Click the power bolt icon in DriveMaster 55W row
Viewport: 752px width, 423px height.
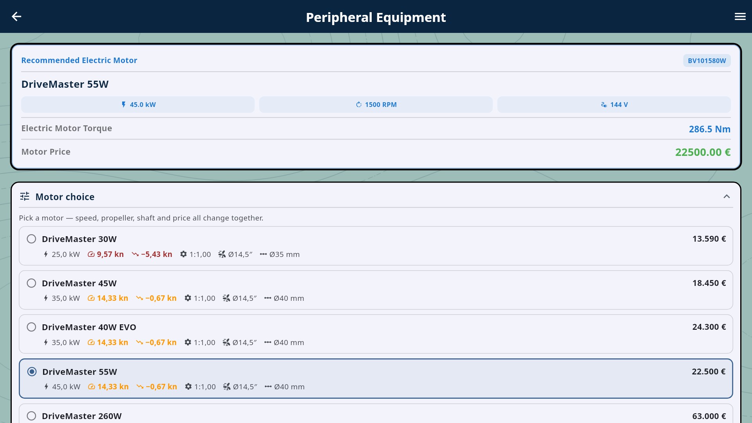point(46,387)
